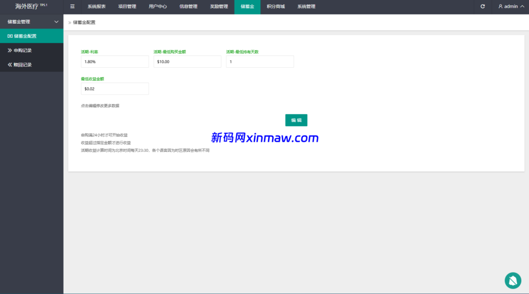The width and height of the screenshot is (529, 294).
Task: Toggle the sidebar hamburger menu icon
Action: point(72,6)
